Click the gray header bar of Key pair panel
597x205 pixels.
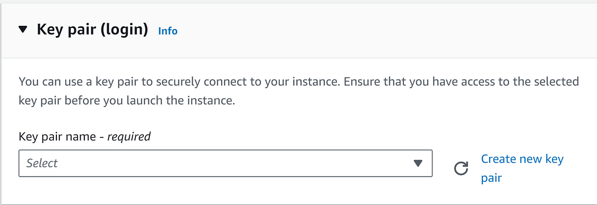click(299, 30)
